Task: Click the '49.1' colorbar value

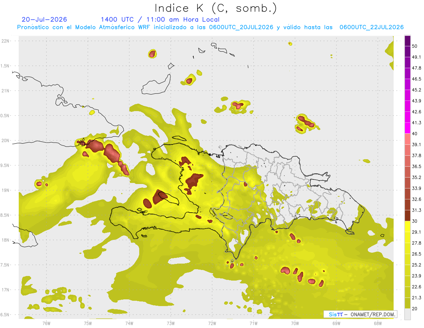Action: (x=417, y=57)
